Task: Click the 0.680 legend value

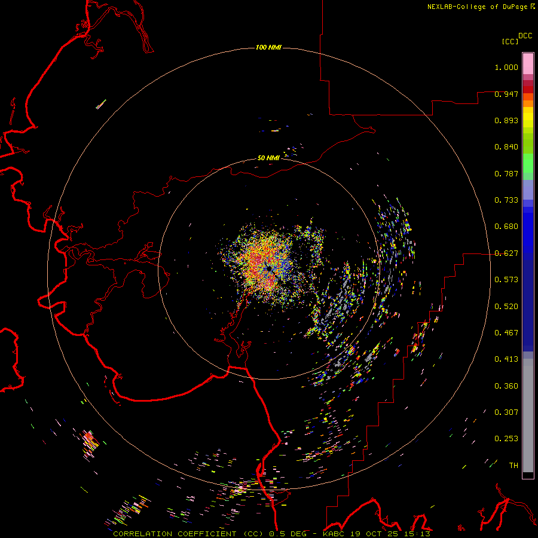Action: pyautogui.click(x=506, y=226)
